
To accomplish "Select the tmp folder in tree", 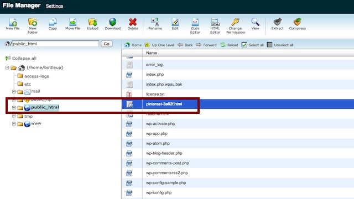I will pos(28,116).
